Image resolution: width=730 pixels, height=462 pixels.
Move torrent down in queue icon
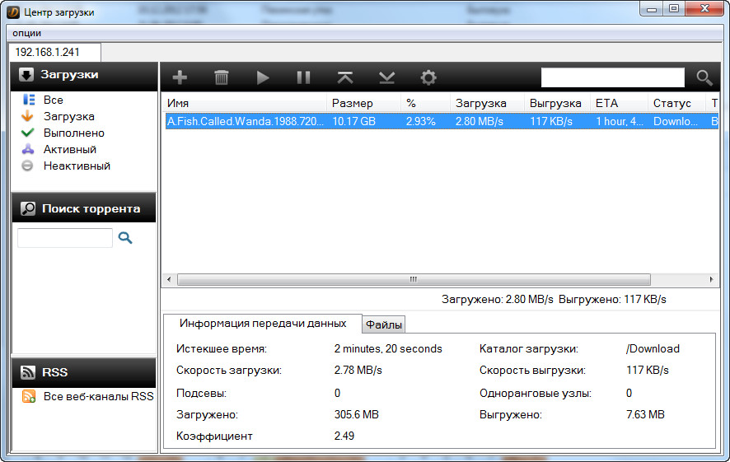386,77
